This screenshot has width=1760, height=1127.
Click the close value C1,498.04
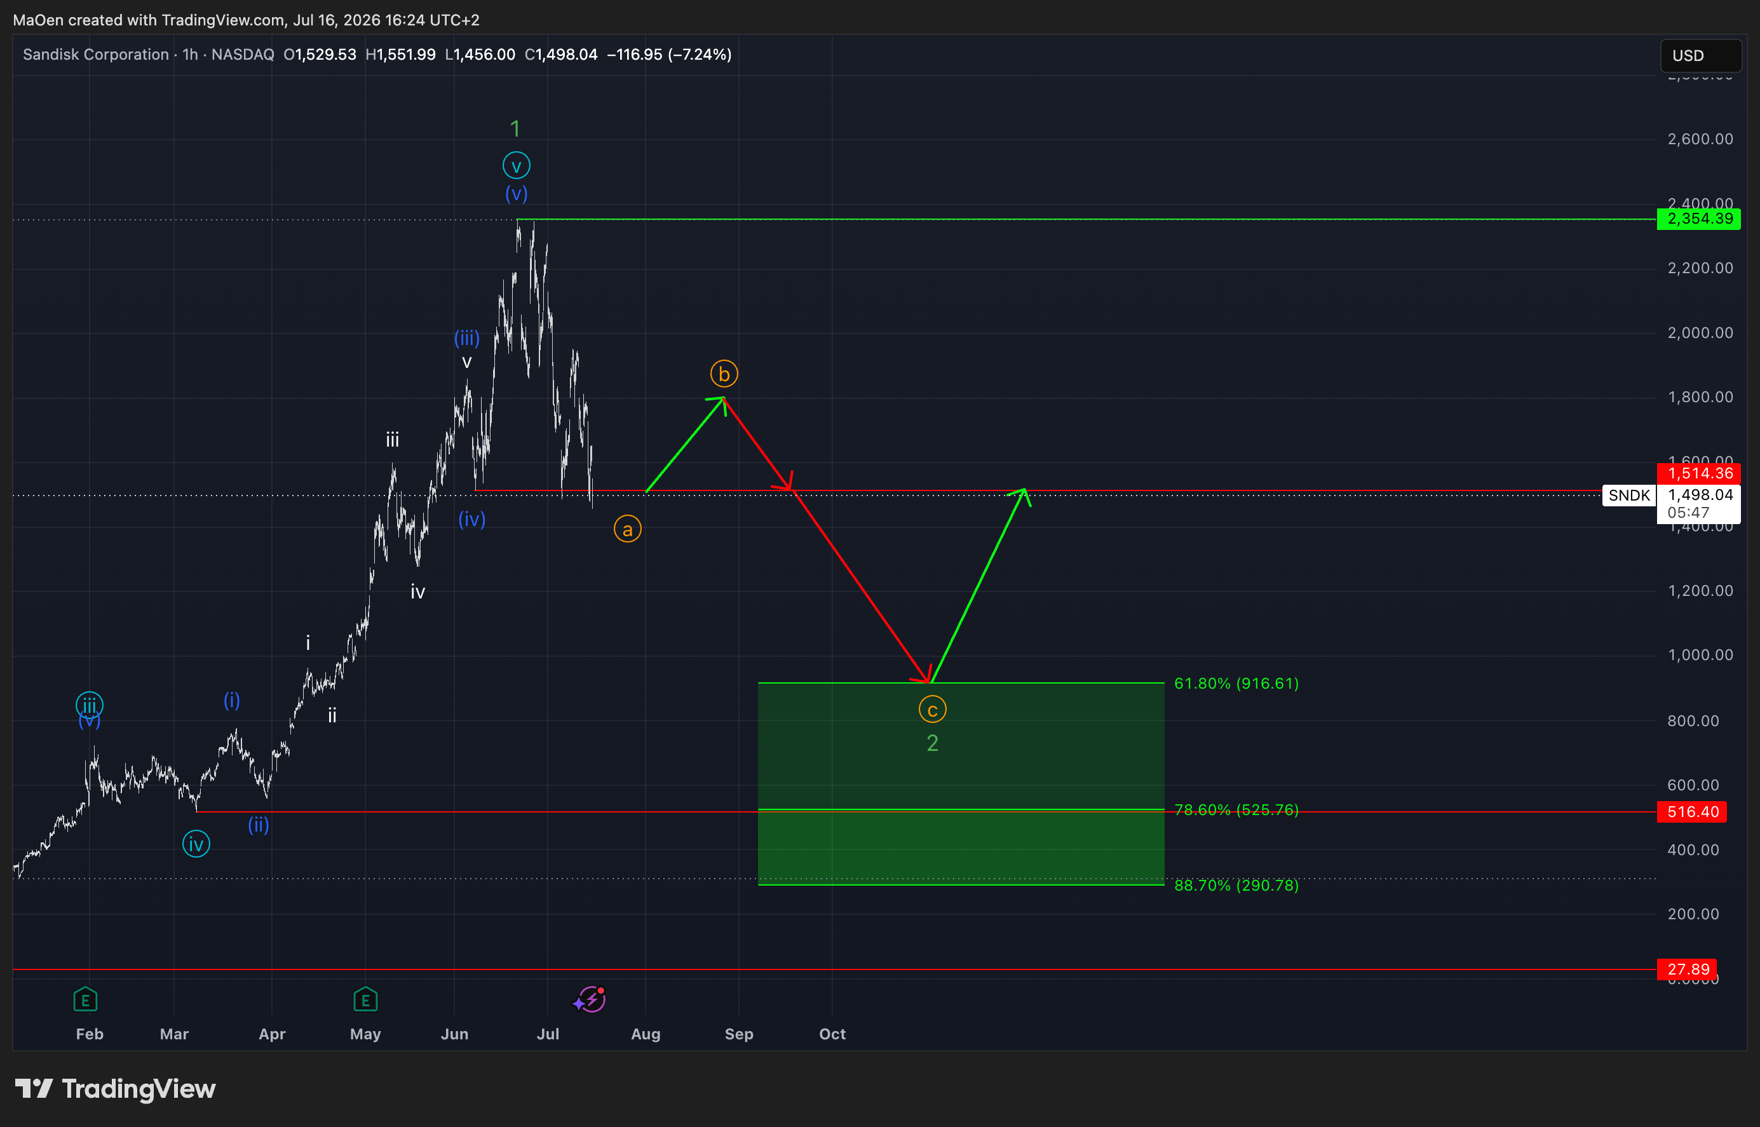click(x=560, y=54)
